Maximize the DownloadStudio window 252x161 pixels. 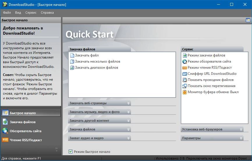[232, 4]
